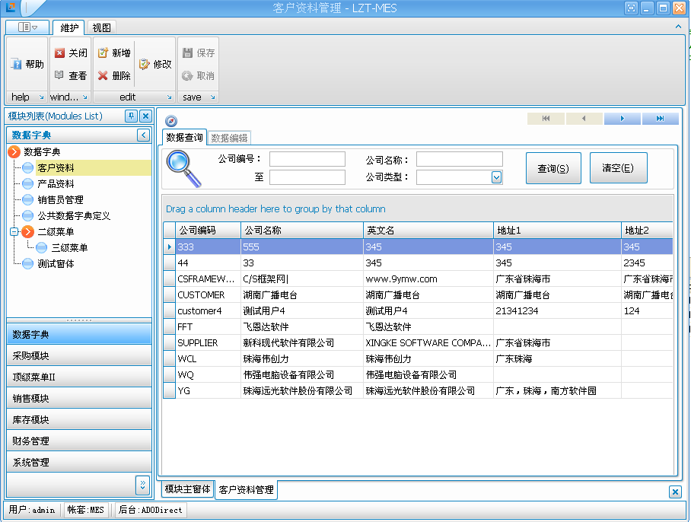
Task: Open the 库存模块 navigation group
Action: pyautogui.click(x=79, y=419)
